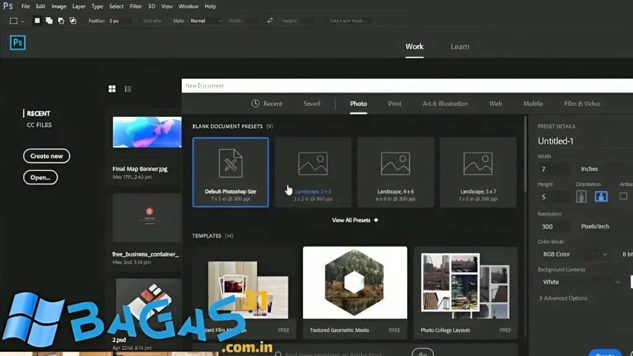Toggle the Artboards checkbox
Viewport: 633px width, 356px height.
click(x=623, y=196)
